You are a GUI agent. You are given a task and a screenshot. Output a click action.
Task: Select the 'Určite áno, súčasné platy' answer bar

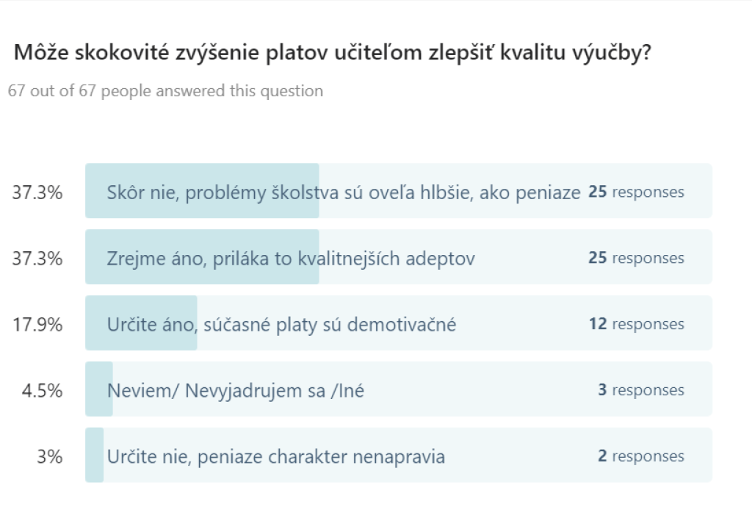coord(399,323)
